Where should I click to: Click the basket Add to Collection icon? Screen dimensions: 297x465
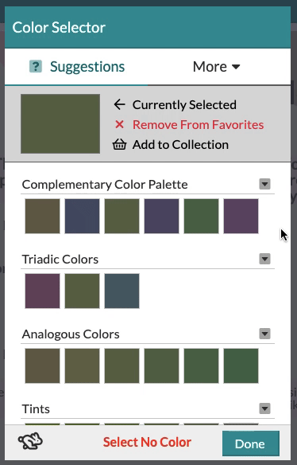pyautogui.click(x=119, y=145)
